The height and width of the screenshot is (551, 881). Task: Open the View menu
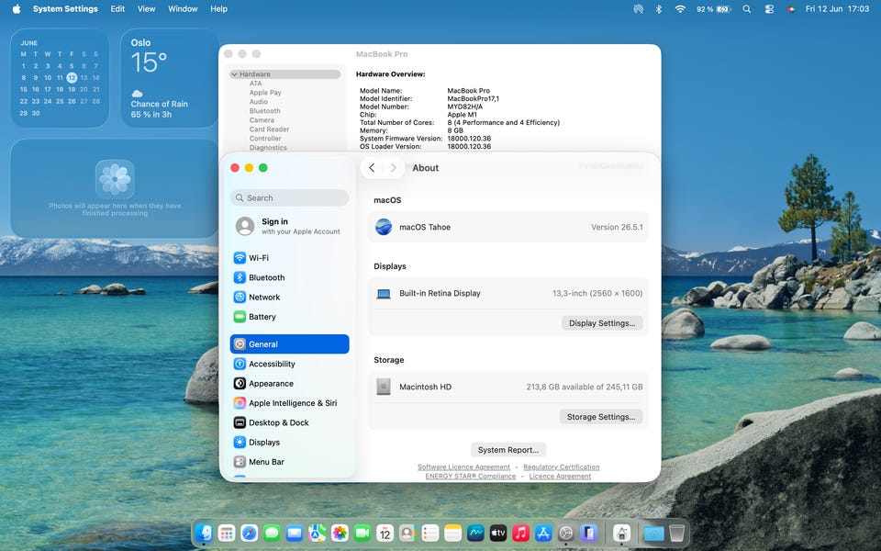146,9
